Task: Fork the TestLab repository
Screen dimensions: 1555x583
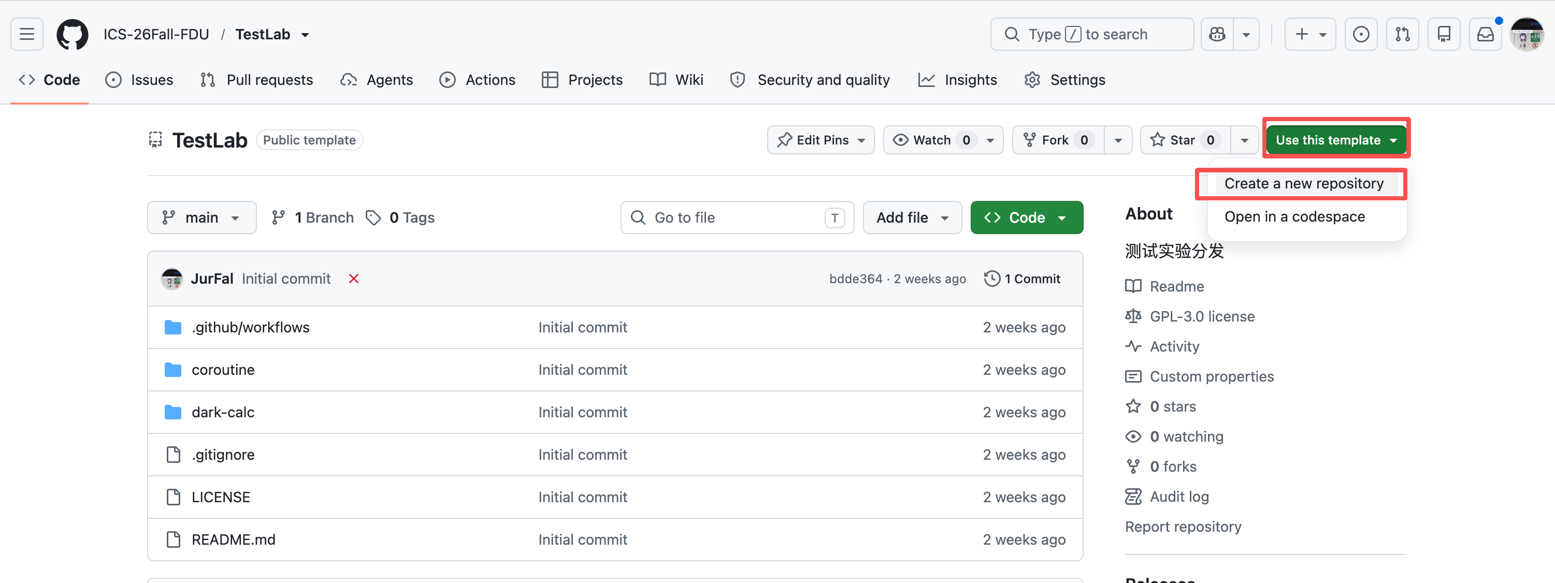Action: tap(1058, 140)
